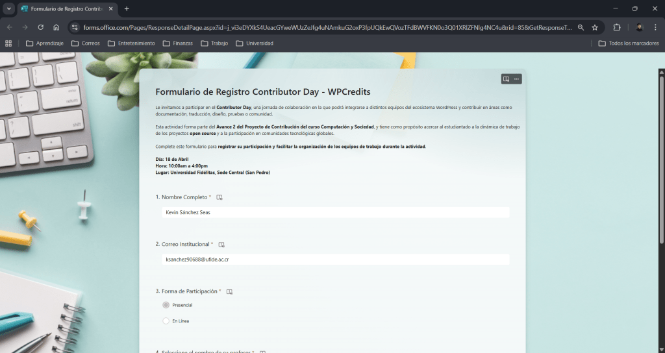Open the Chrome profile avatar
This screenshot has height=353, width=665.
coord(639,27)
